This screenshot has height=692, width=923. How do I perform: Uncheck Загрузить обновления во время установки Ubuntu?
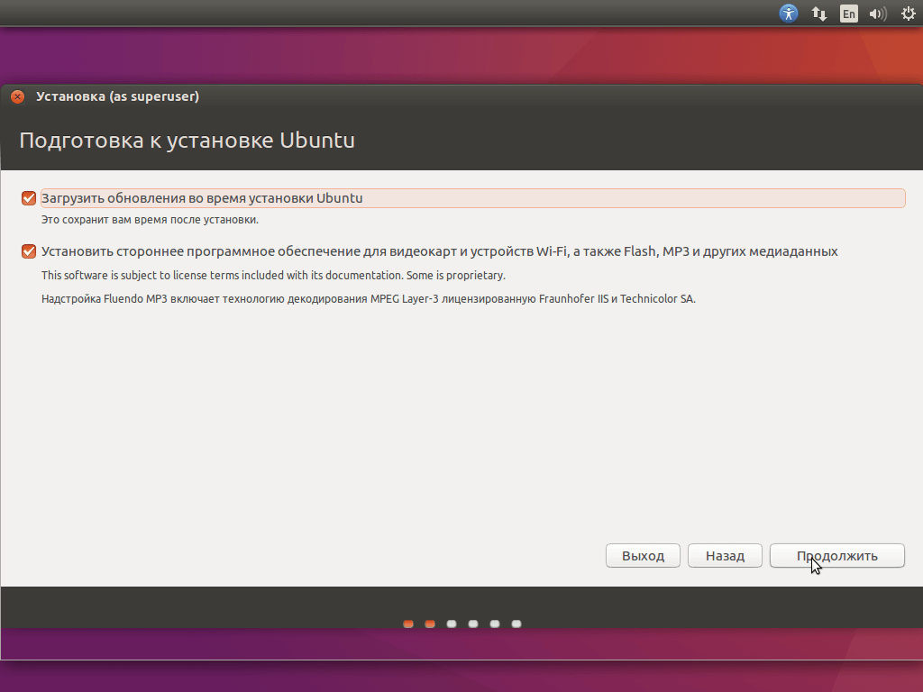[29, 198]
